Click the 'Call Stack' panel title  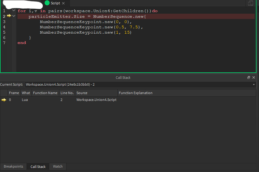[123, 78]
